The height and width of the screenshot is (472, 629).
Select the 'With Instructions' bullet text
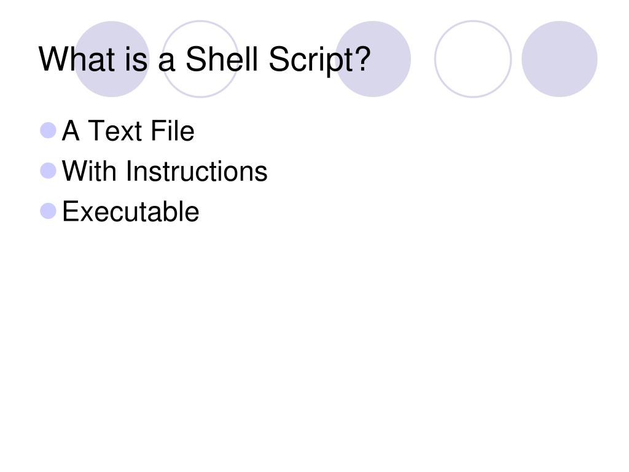pos(165,171)
